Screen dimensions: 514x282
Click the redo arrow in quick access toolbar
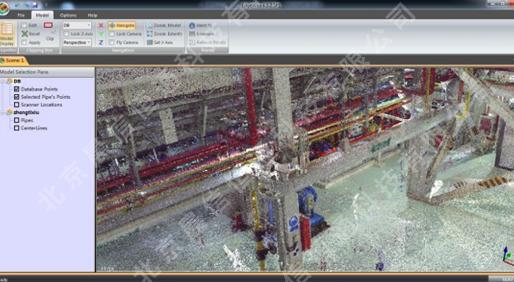coord(27,5)
